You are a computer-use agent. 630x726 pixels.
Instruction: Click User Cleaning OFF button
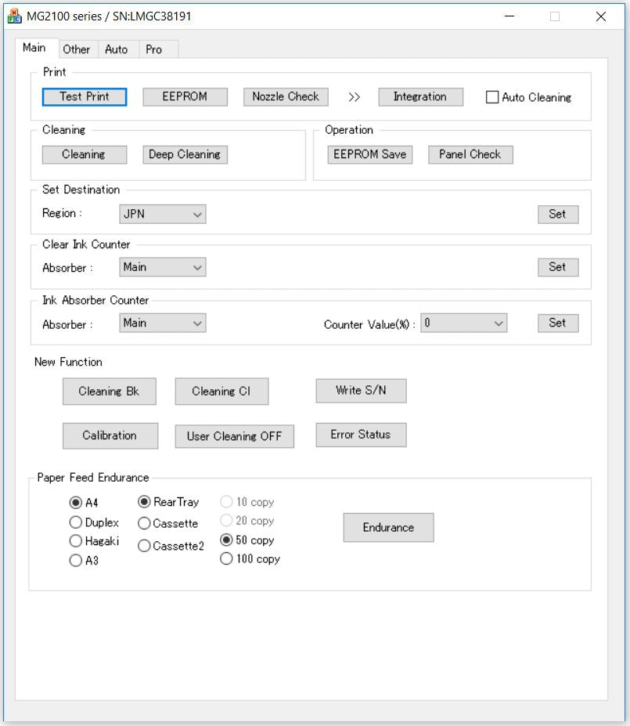coord(235,436)
